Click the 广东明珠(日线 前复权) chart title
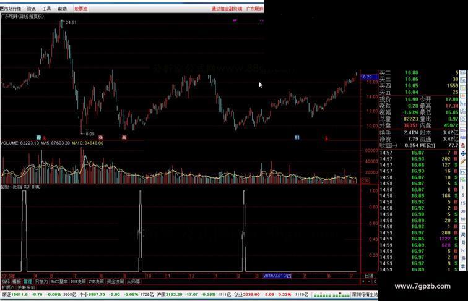This screenshot has height=301, width=468. coord(22,17)
